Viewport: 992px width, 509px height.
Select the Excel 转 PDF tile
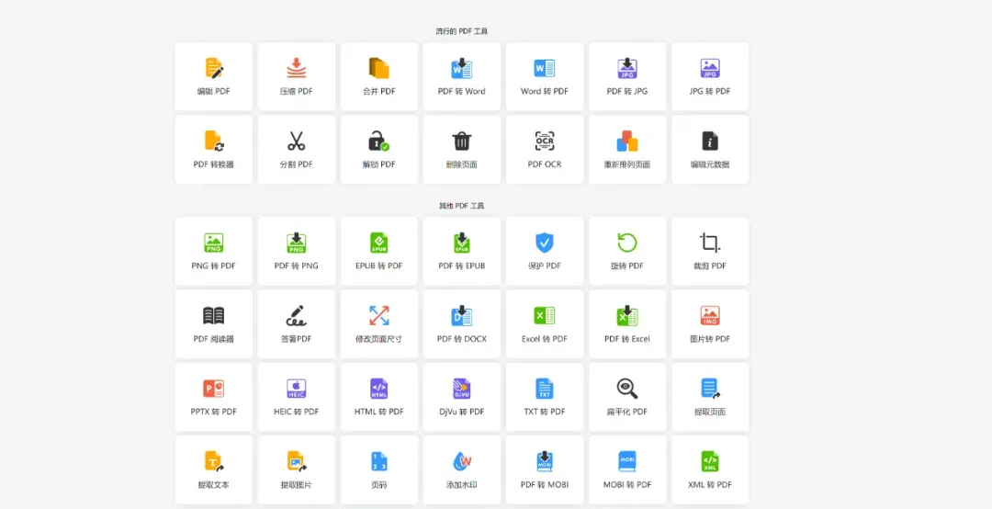click(x=545, y=324)
